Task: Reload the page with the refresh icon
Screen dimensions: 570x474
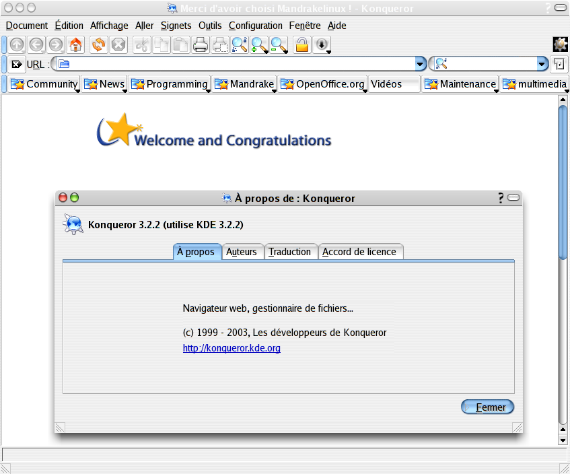Action: (x=98, y=44)
